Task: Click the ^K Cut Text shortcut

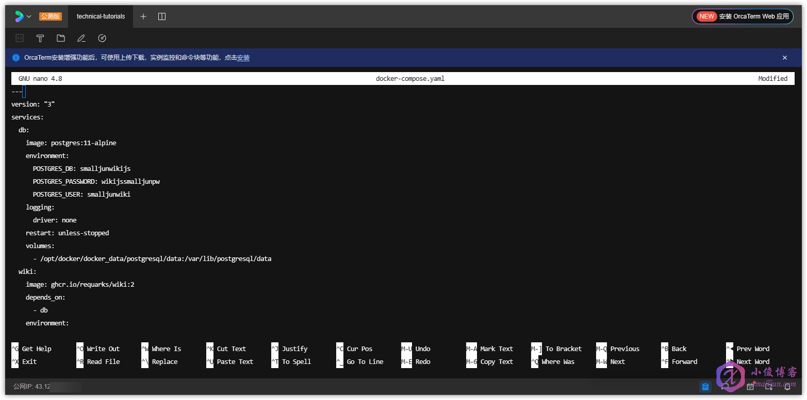Action: point(226,349)
